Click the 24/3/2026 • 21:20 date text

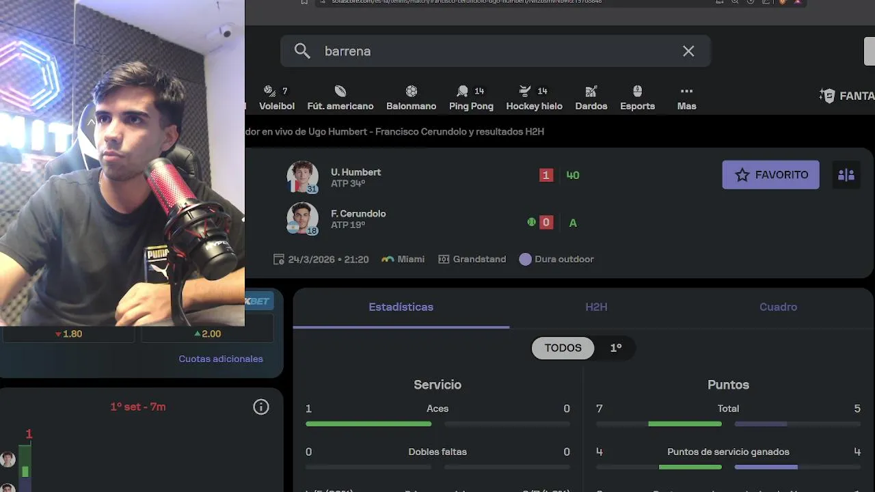[328, 259]
